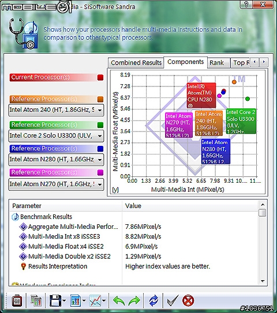Viewport: 277px width, 313px height.
Task: Click the orange Reference Processor color square
Action: click(x=100, y=99)
